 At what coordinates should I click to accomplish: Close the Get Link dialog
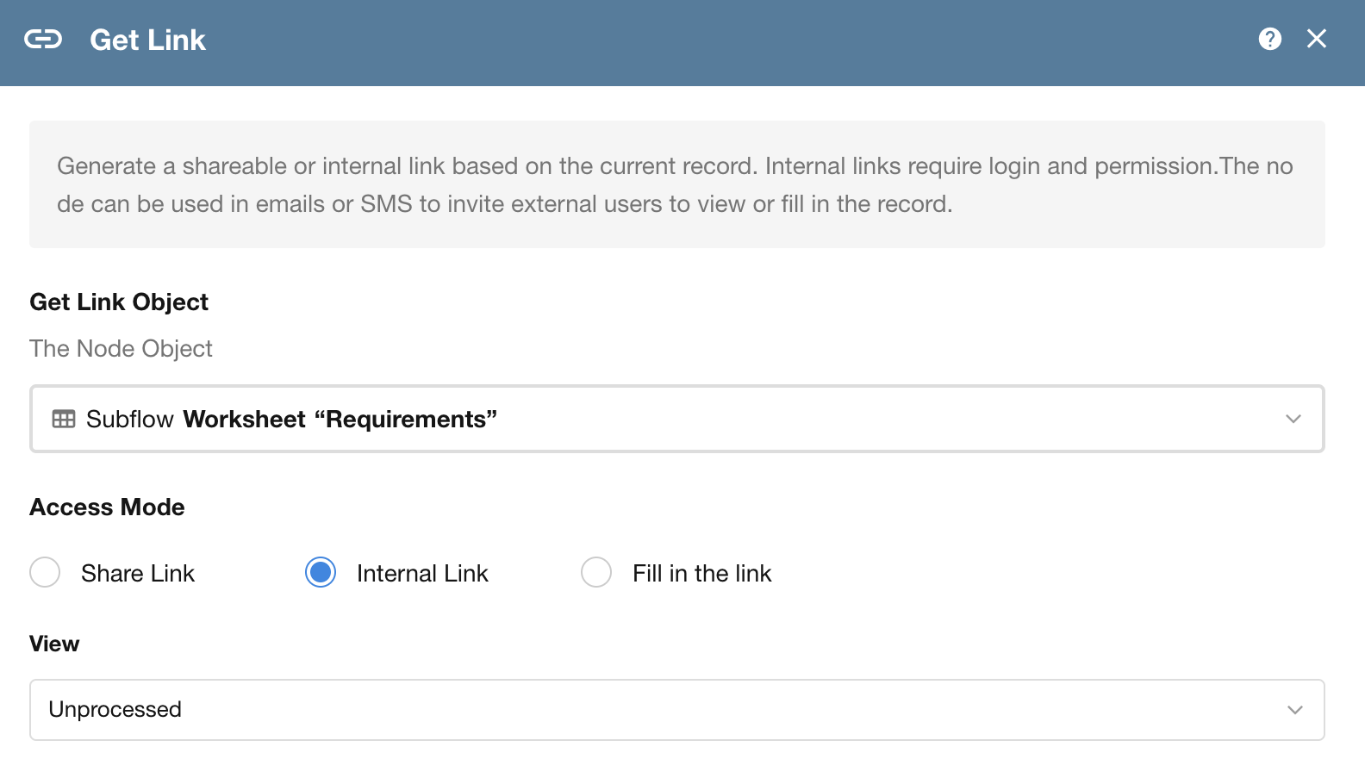[x=1316, y=39]
